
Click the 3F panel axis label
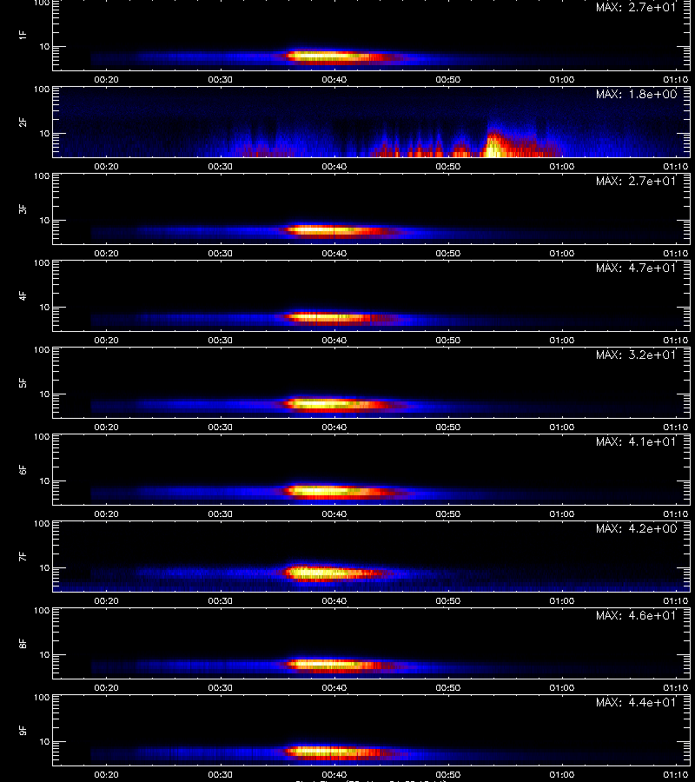click(23, 209)
